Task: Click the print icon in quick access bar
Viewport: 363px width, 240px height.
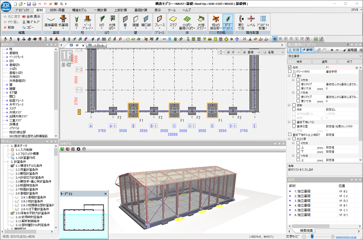Action: (34, 4)
